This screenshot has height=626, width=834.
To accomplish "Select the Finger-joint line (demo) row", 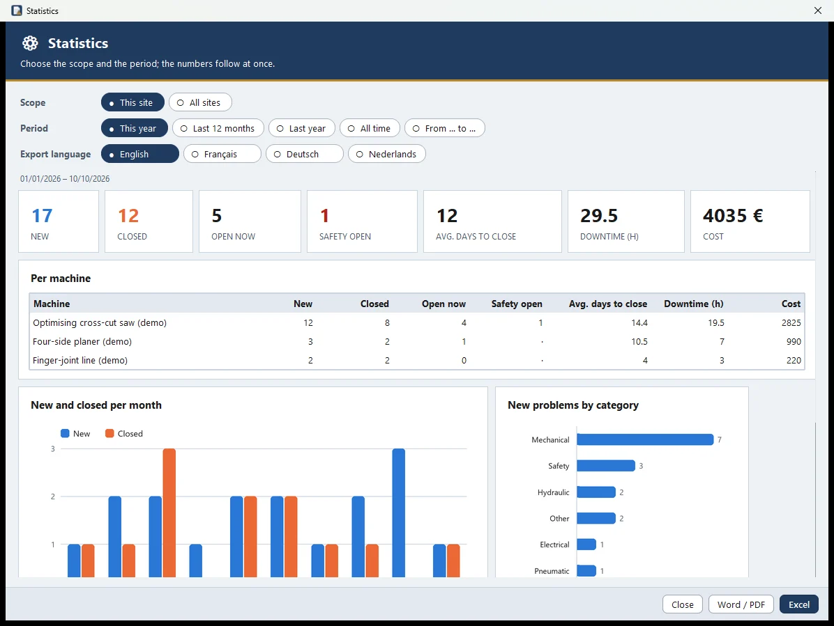I will click(x=417, y=361).
